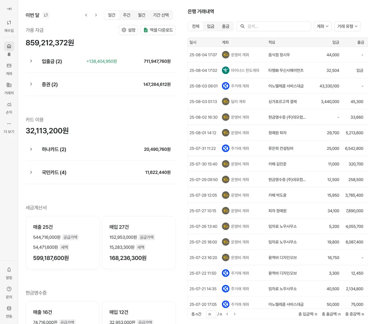Expand the 입출금 (2) row

(31, 61)
